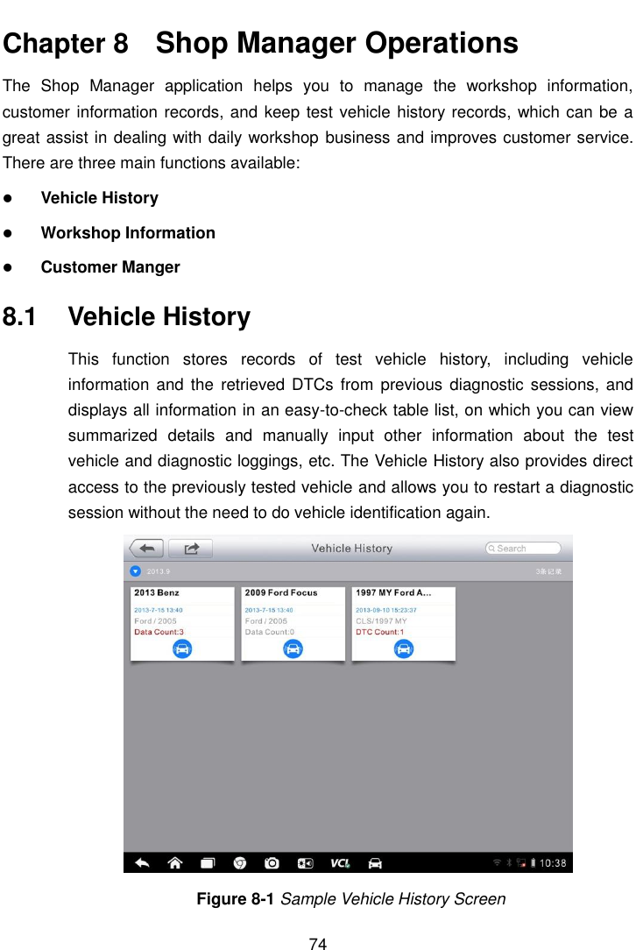Click the page number 74
The height and width of the screenshot is (950, 636).
[x=317, y=943]
